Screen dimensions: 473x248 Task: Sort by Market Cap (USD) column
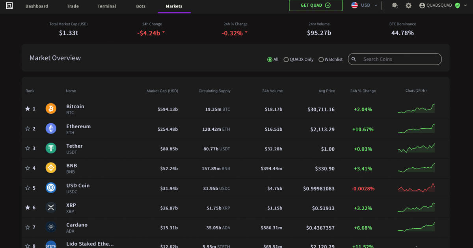(x=162, y=91)
